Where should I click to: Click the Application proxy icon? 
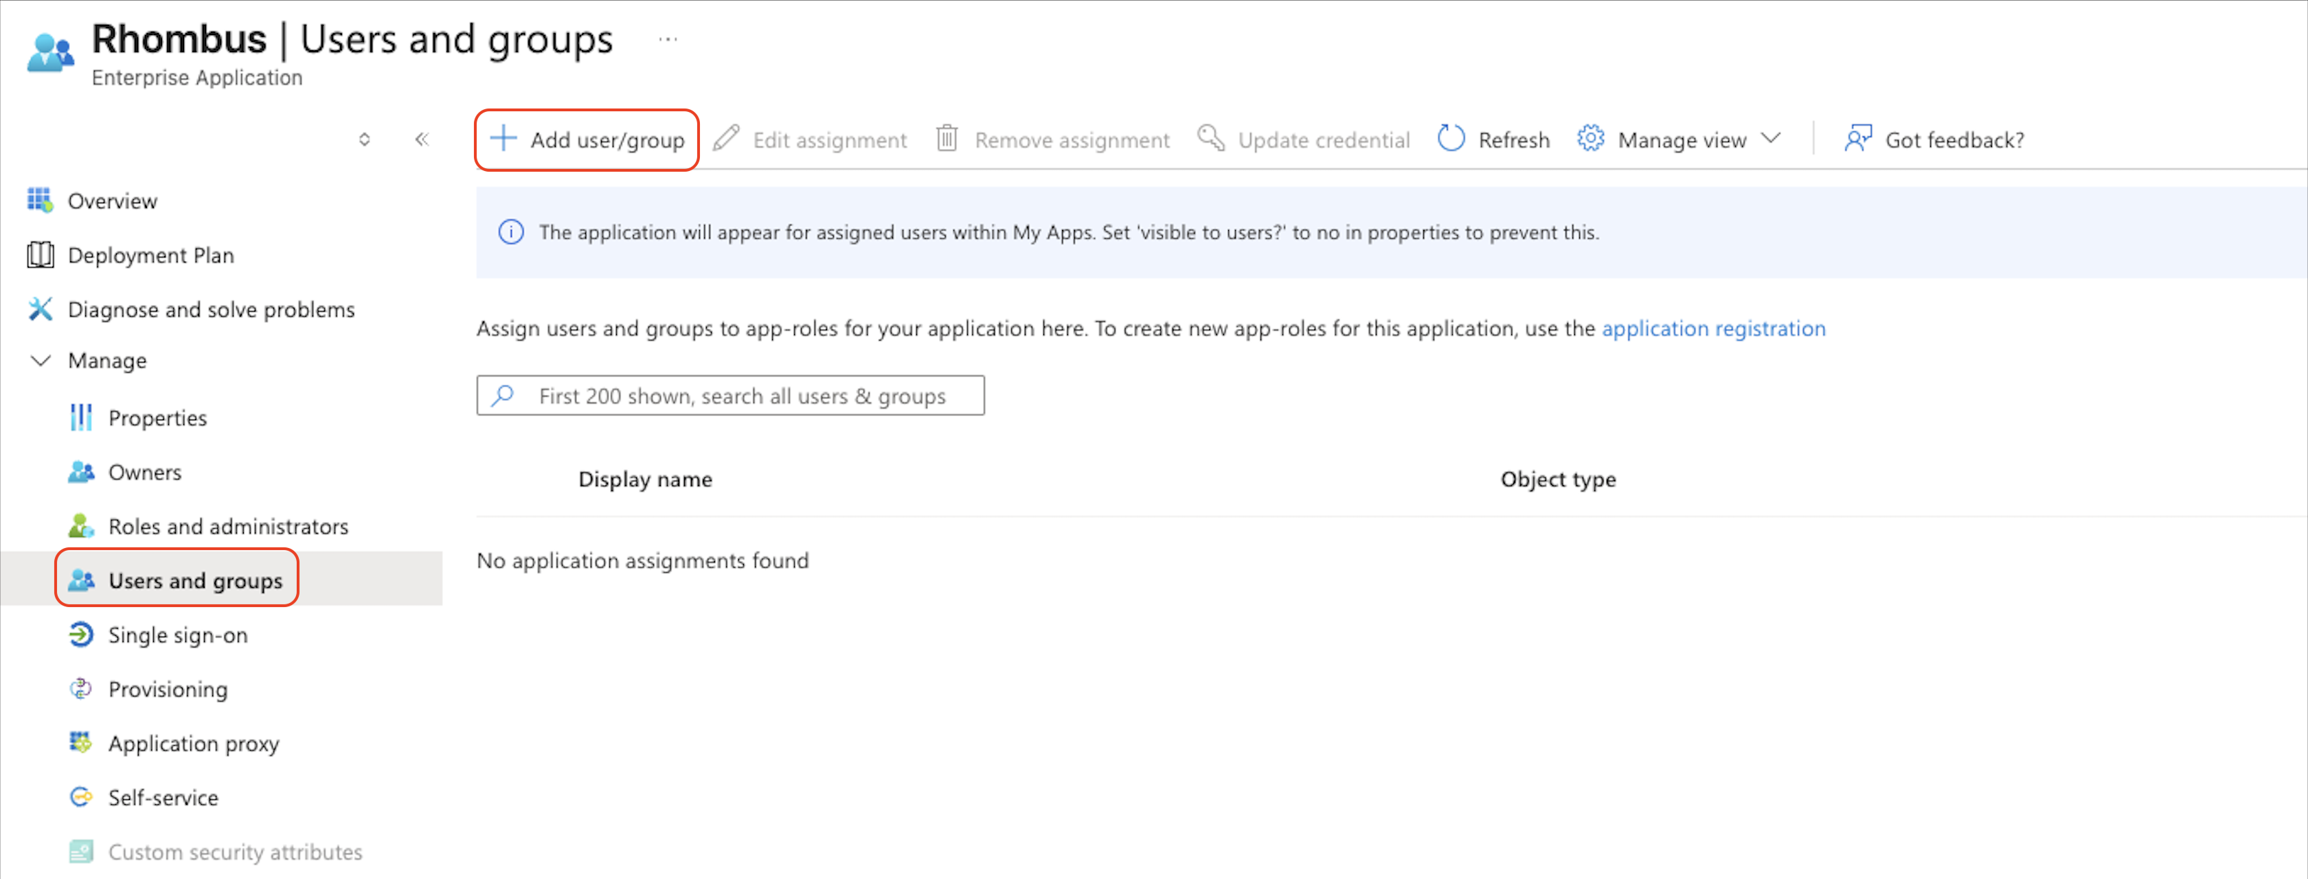click(x=80, y=742)
